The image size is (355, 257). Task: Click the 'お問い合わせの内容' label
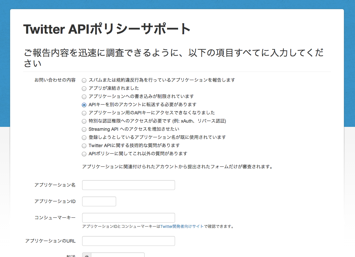55,80
